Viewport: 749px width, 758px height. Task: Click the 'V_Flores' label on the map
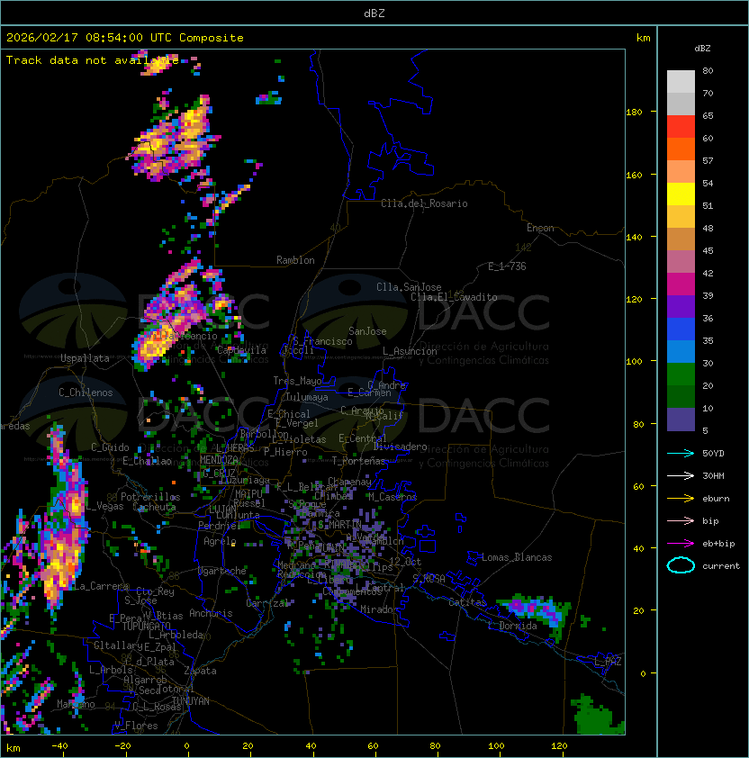[136, 726]
